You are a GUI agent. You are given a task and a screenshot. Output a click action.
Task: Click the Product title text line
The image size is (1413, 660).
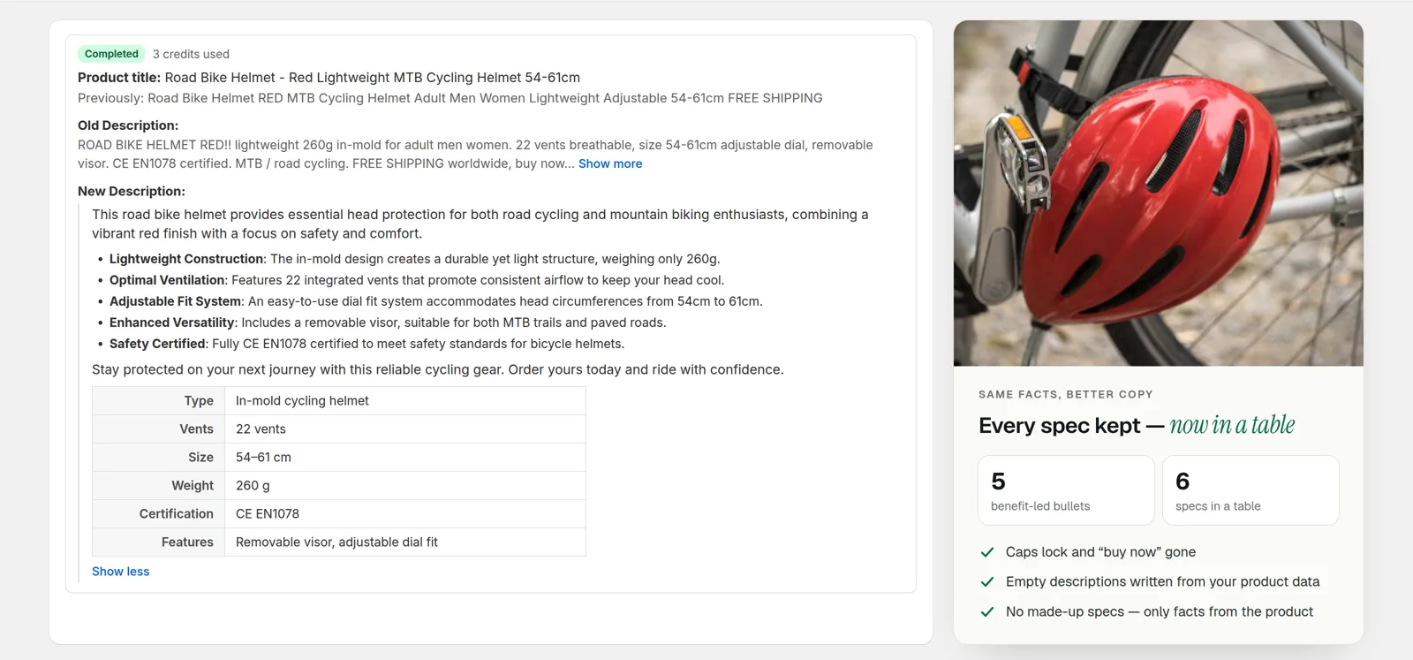coord(329,78)
